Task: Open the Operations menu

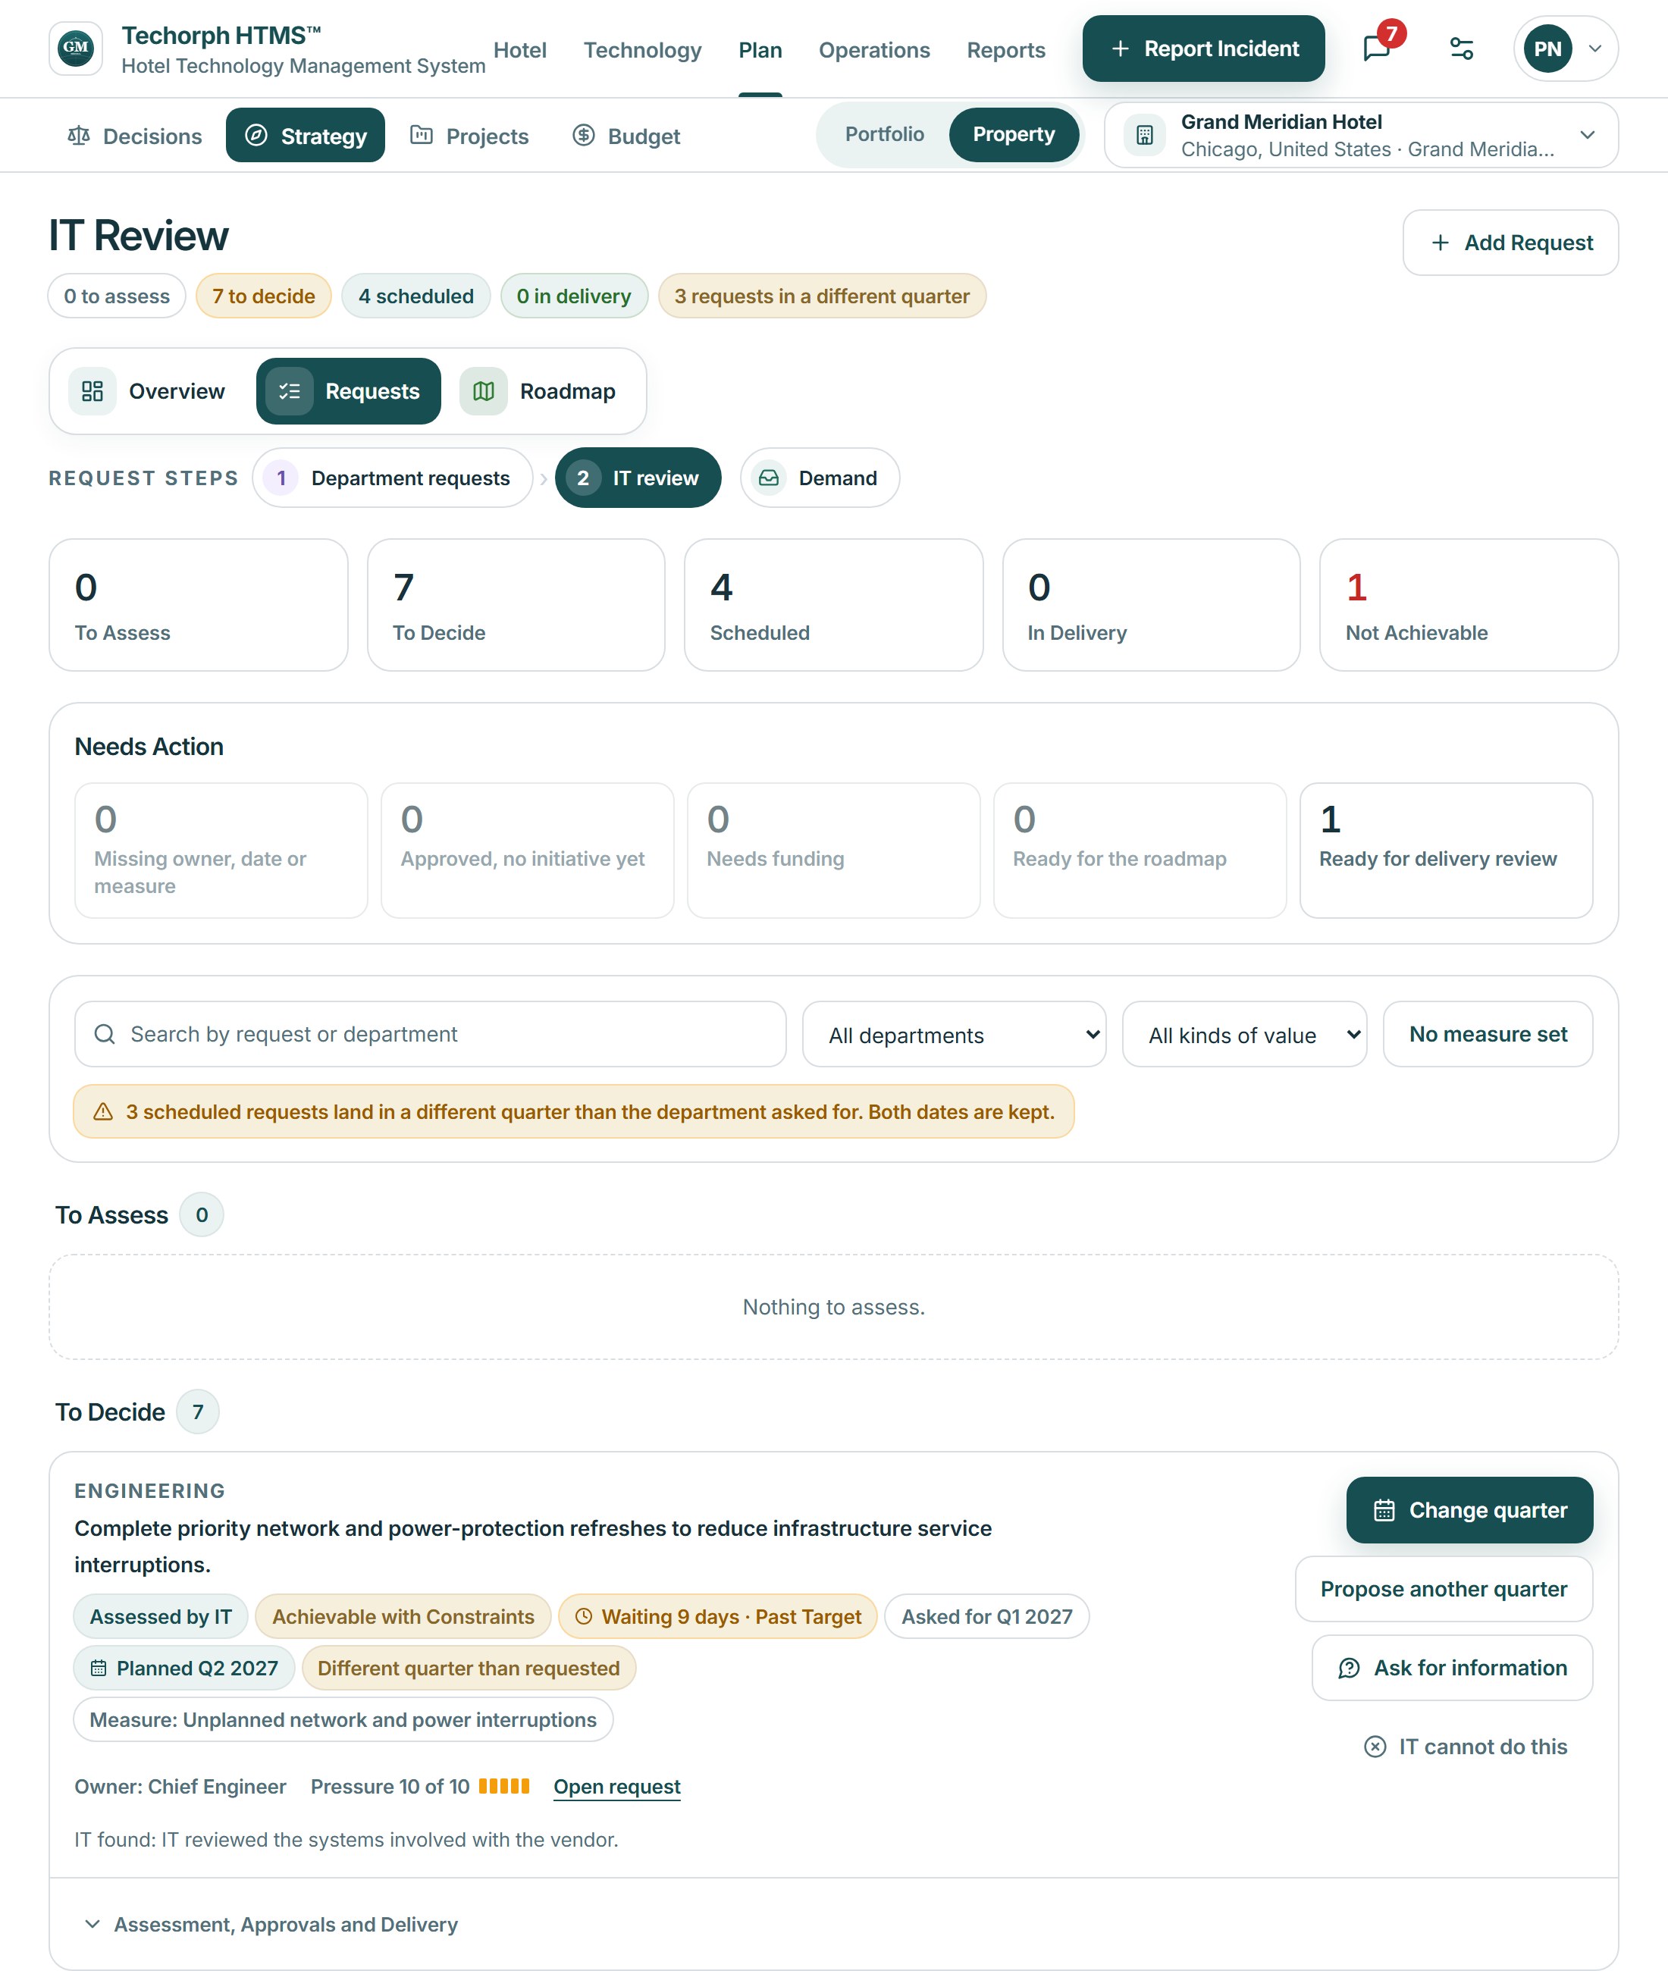Action: tap(873, 49)
